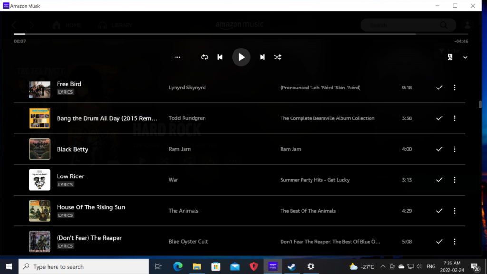Image resolution: width=487 pixels, height=274 pixels.
Task: Click the taskbar search box
Action: [x=84, y=266]
